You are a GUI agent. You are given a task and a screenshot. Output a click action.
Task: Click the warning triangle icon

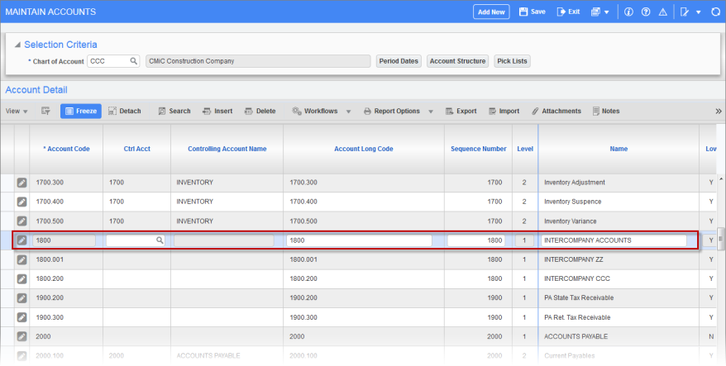coord(662,12)
